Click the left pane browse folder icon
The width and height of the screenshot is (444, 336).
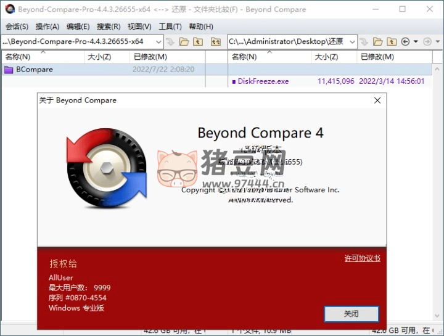point(184,42)
